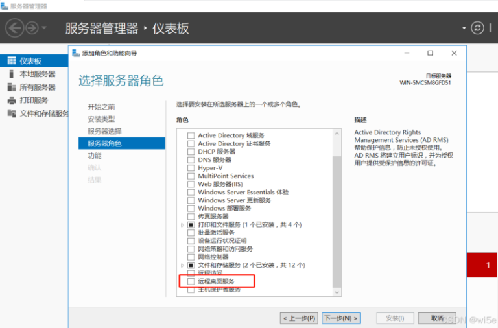Click the printer icon for 打印服务
This screenshot has width=498, height=328.
tap(12, 100)
